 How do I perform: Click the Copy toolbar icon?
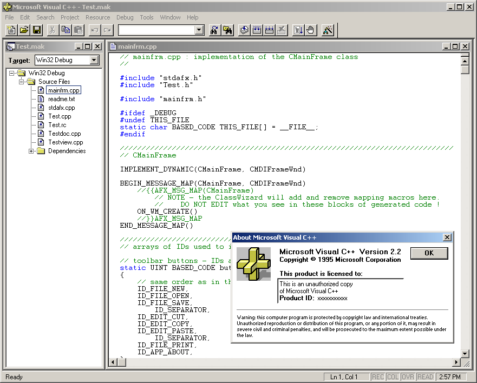tap(66, 30)
